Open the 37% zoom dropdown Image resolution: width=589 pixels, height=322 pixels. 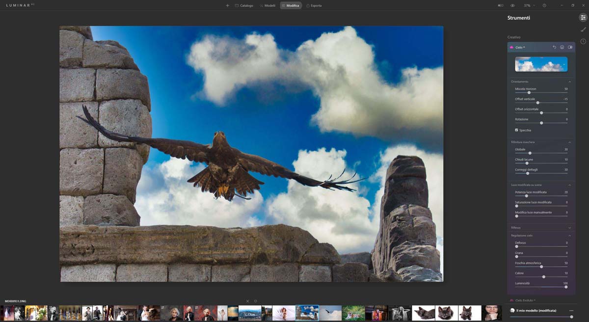coord(529,5)
